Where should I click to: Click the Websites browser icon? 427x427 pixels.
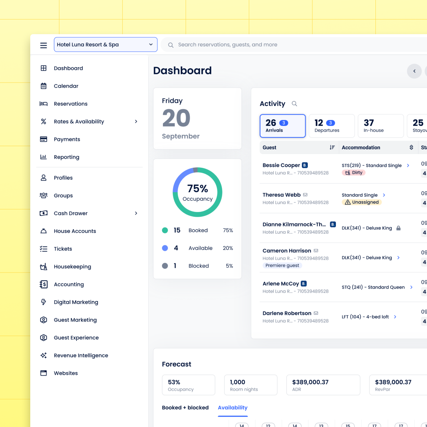click(43, 373)
